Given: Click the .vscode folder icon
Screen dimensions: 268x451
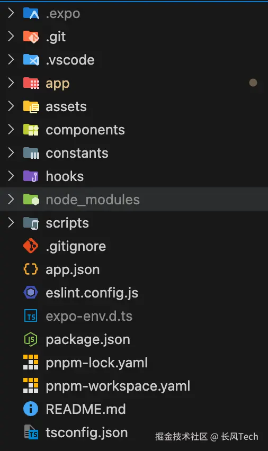Looking at the screenshot, I should click(x=31, y=60).
